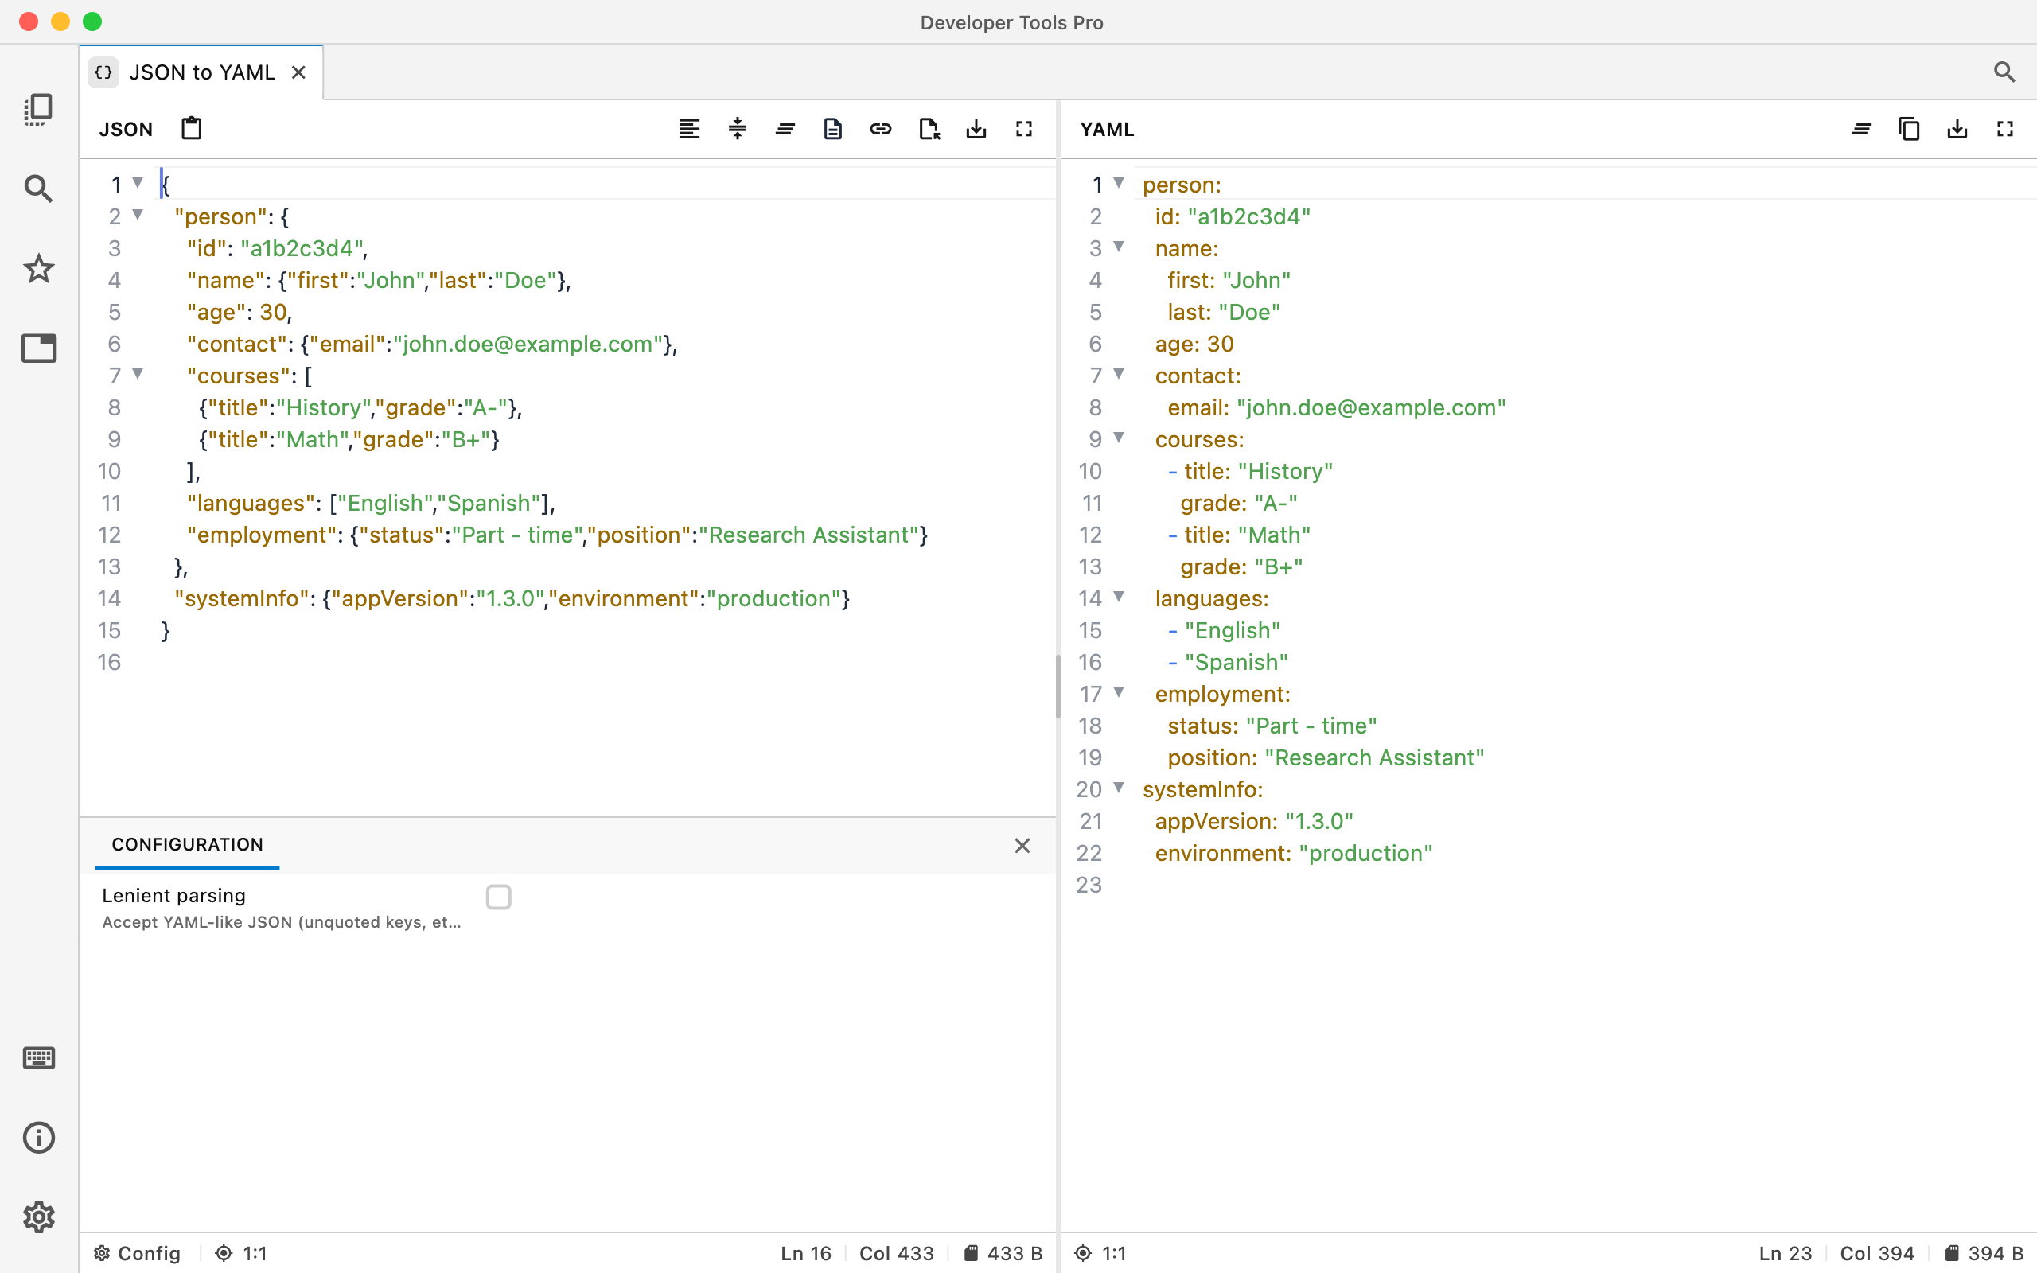Close the Configuration panel
The height and width of the screenshot is (1273, 2037).
point(1022,845)
